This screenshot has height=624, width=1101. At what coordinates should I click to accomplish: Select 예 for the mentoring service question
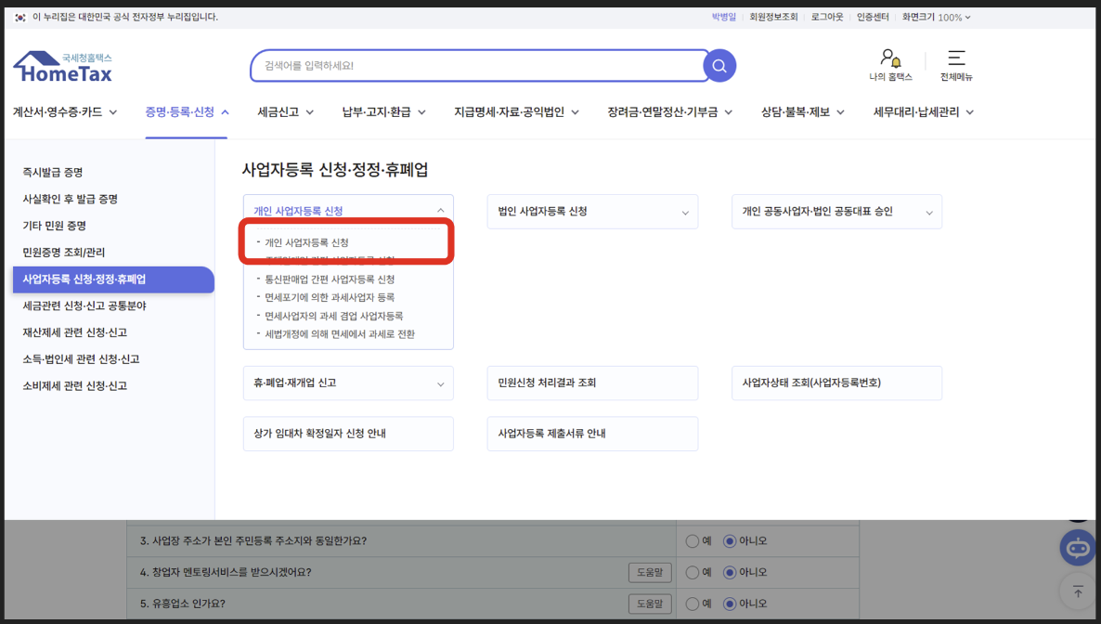tap(692, 572)
